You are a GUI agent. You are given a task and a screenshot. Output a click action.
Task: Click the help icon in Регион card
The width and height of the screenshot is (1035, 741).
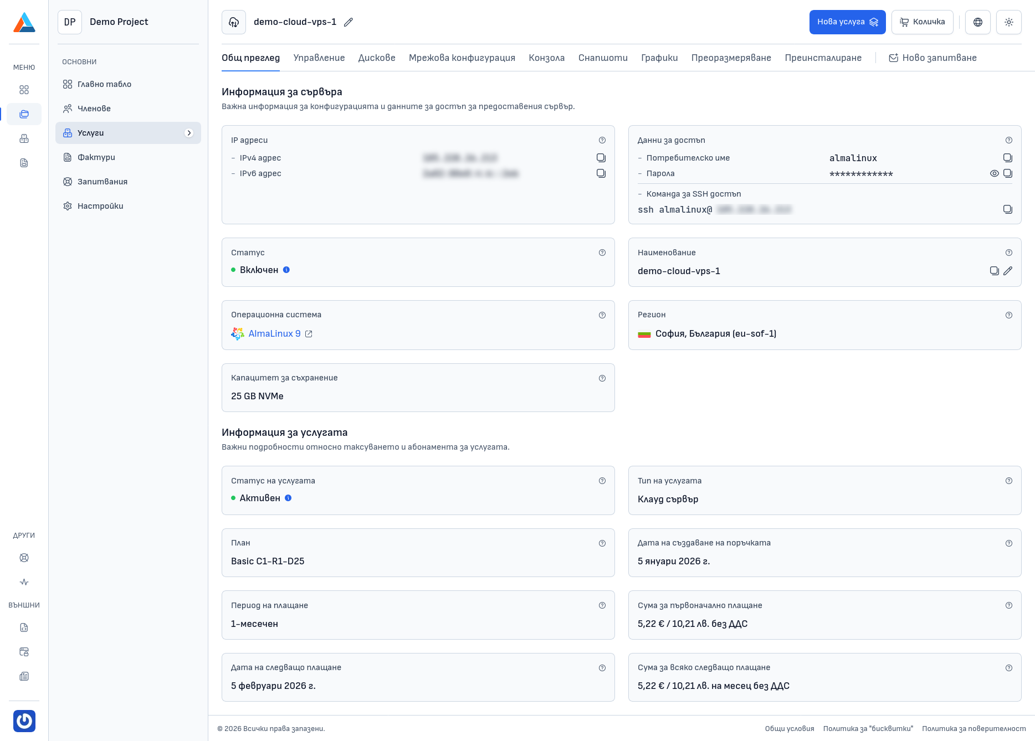click(1008, 315)
